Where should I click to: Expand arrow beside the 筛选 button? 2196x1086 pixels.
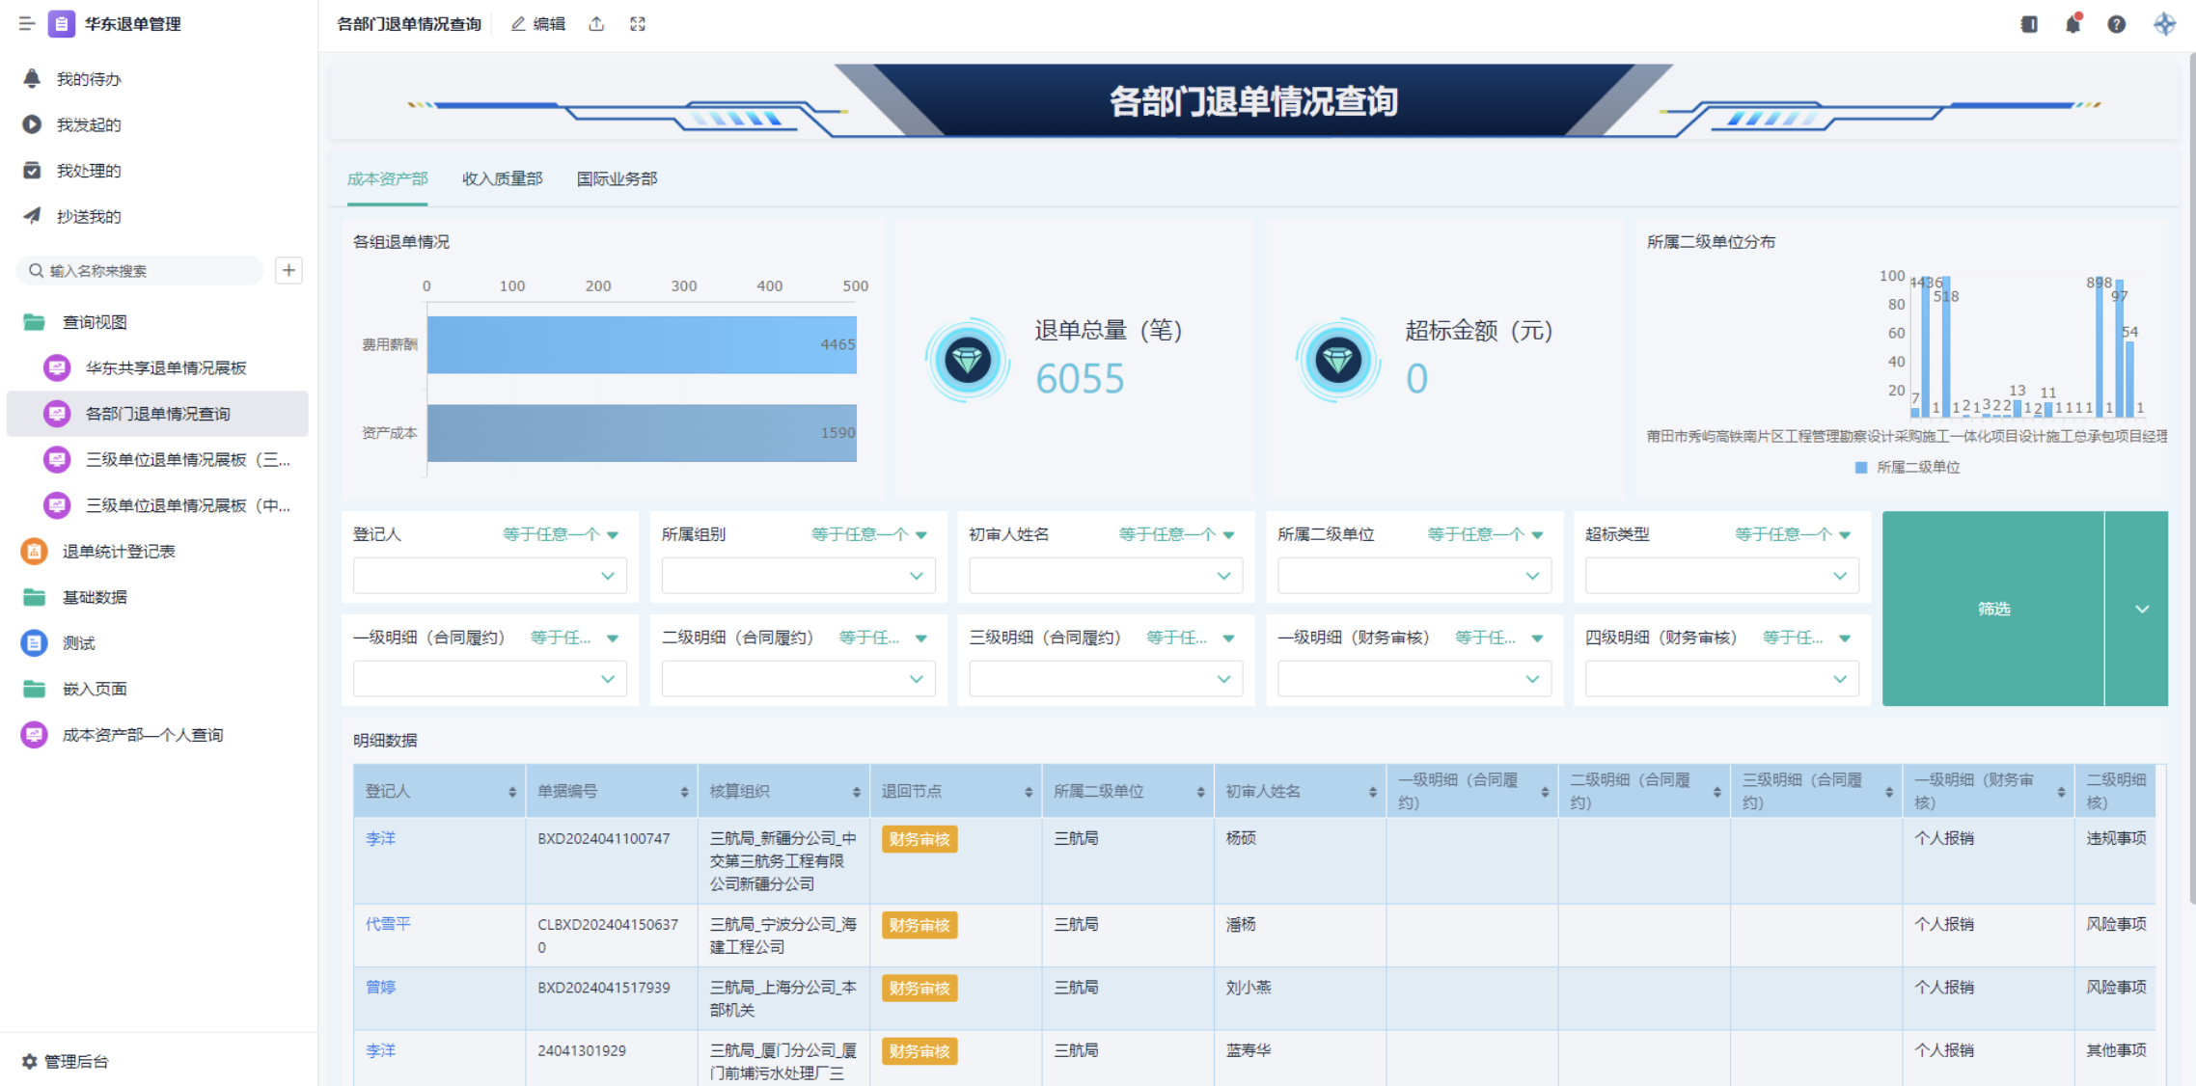pyautogui.click(x=2141, y=609)
